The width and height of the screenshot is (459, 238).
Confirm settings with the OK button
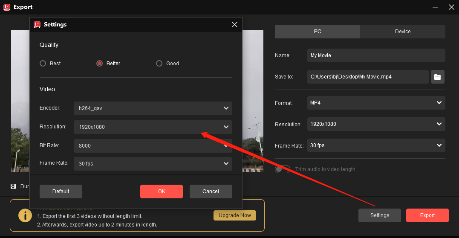(x=162, y=192)
